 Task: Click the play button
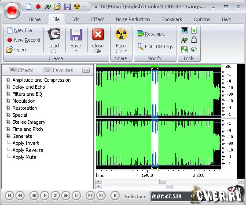(x=45, y=195)
